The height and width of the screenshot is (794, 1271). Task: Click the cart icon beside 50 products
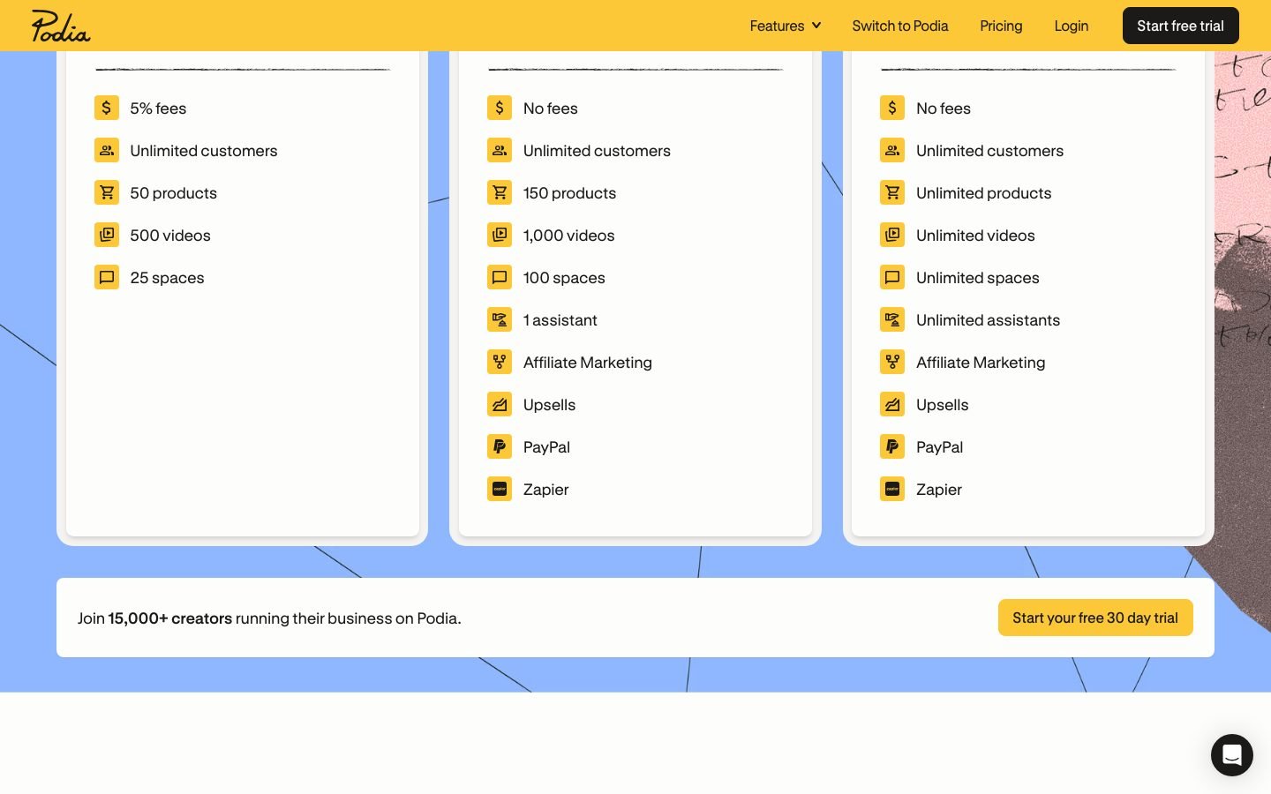coord(107,192)
